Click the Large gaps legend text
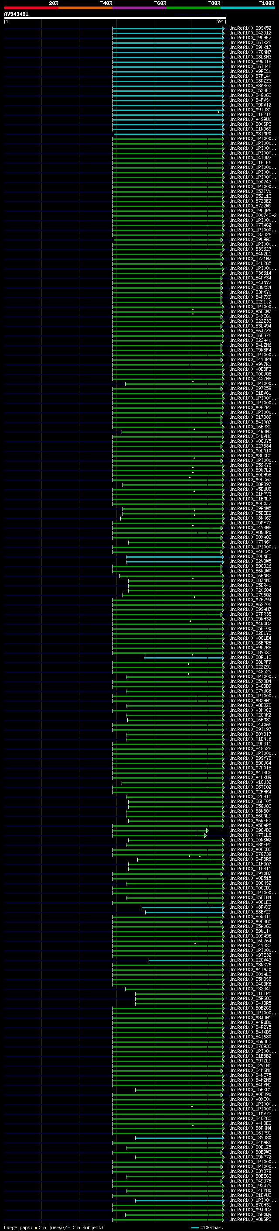 (x=54, y=1227)
